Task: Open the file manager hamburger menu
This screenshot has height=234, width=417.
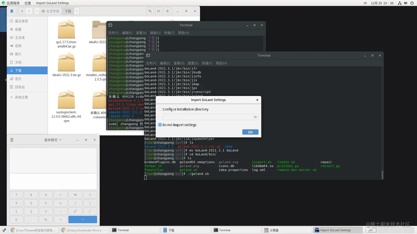Action: (x=167, y=11)
